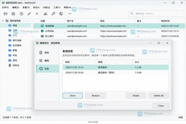This screenshot has width=186, height=124.
Task: Select the 工作 group
Action: pyautogui.click(x=15, y=30)
